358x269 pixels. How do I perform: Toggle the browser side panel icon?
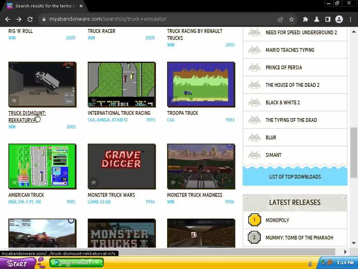pyautogui.click(x=328, y=19)
